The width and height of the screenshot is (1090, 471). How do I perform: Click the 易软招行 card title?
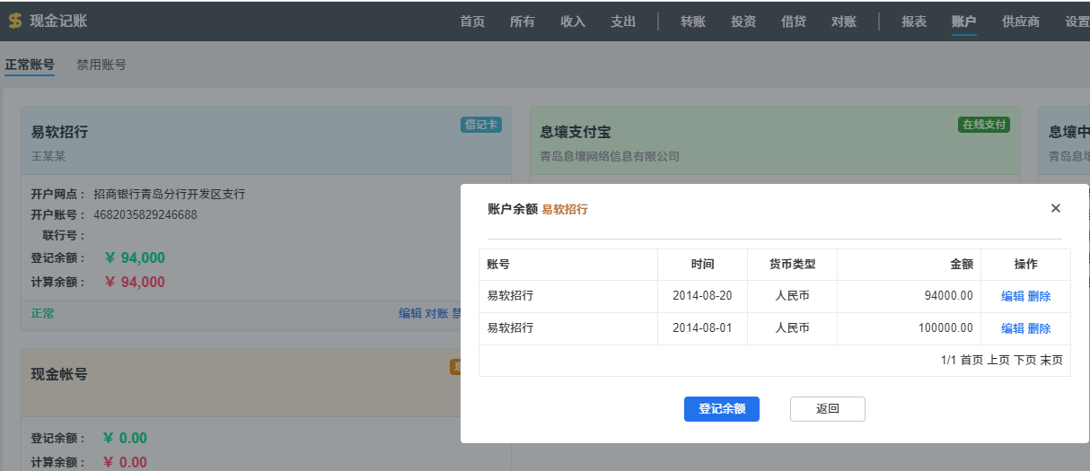(x=59, y=132)
